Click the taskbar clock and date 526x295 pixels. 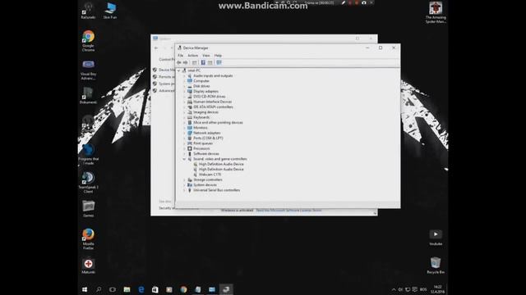tap(437, 289)
